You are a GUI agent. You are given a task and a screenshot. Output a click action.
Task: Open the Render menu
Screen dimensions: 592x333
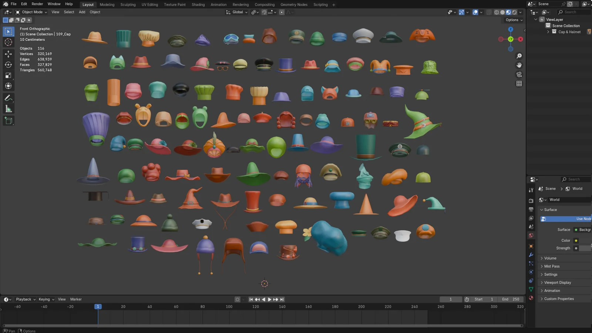(37, 4)
